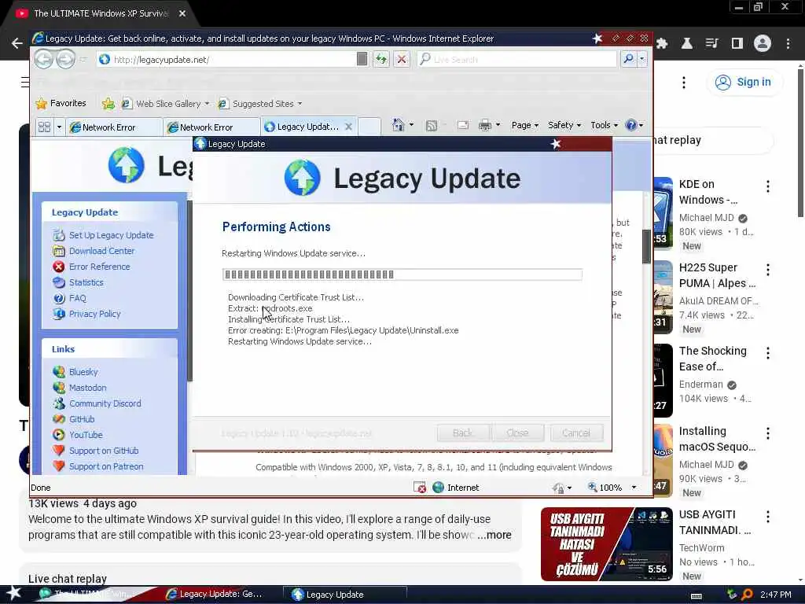This screenshot has width=805, height=604.
Task: Click the IE Home icon
Action: pyautogui.click(x=398, y=125)
